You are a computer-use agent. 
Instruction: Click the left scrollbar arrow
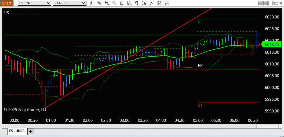(x=3, y=126)
